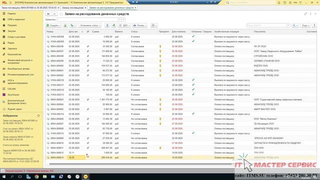The height and width of the screenshot is (180, 320).
Task: Open Склад и доставка section
Action: (16, 37)
